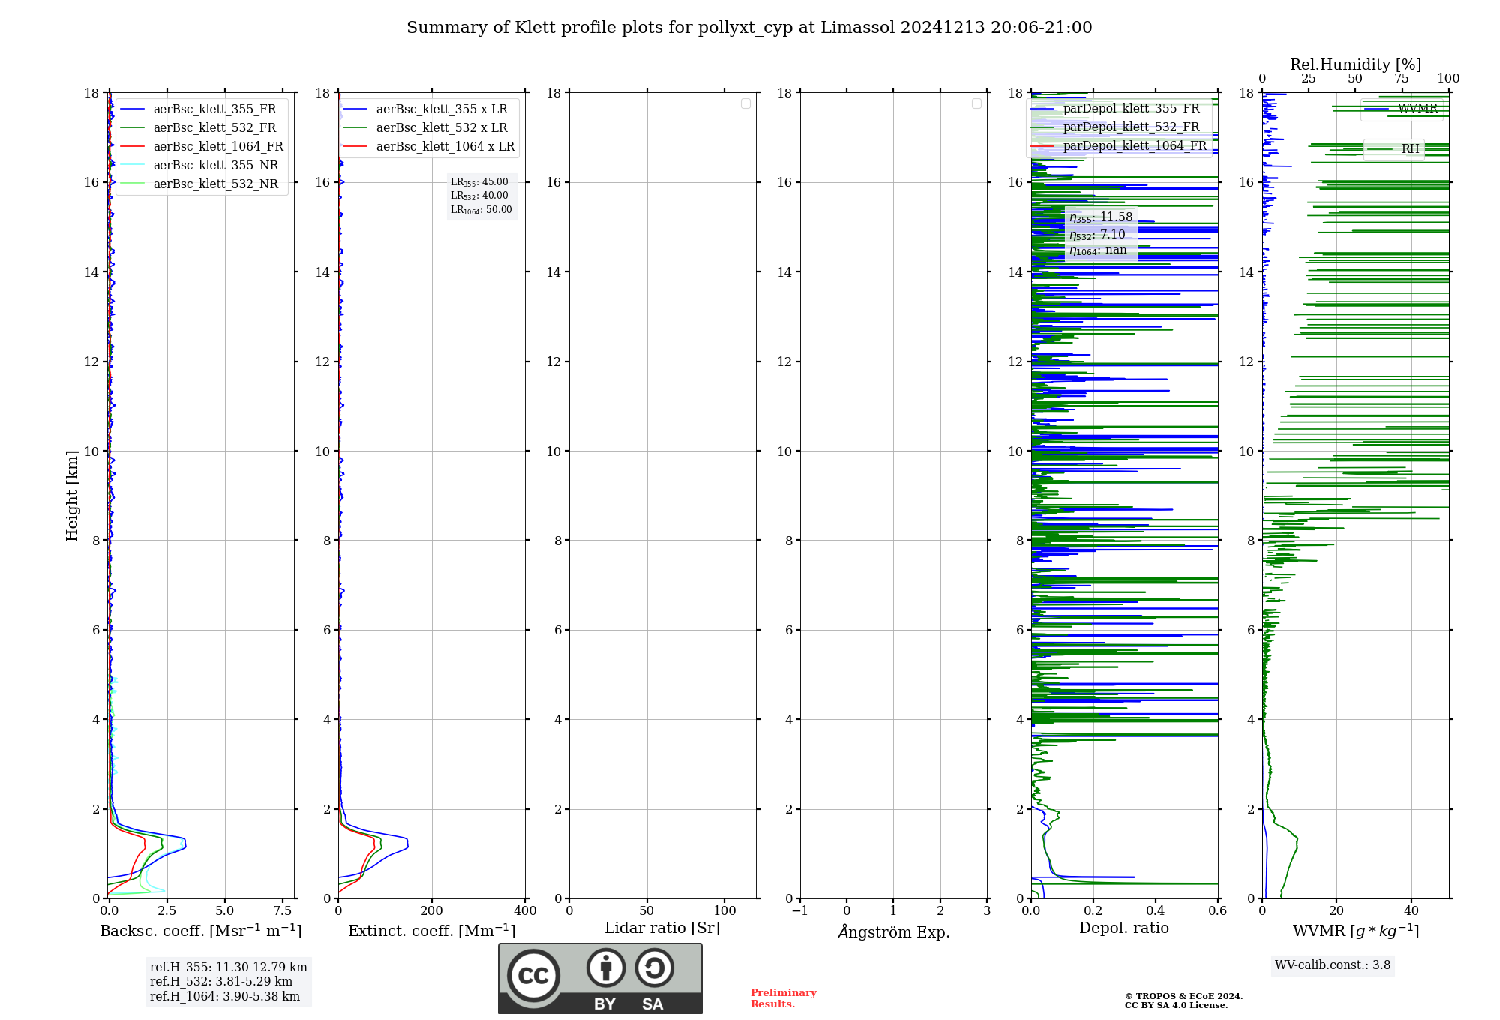The width and height of the screenshot is (1500, 1020).
Task: Click the green RH curve bump near 1.3 km
Action: tap(1296, 843)
